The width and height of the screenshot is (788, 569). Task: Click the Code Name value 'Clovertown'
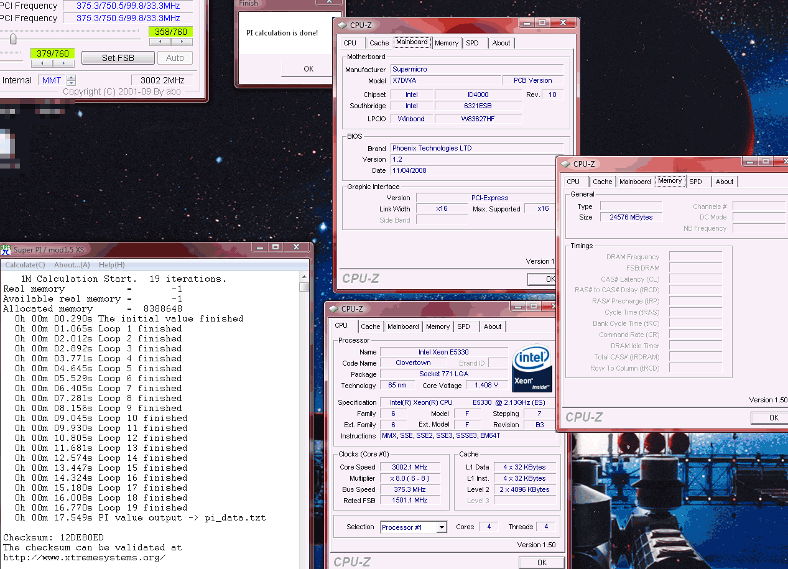pos(413,363)
